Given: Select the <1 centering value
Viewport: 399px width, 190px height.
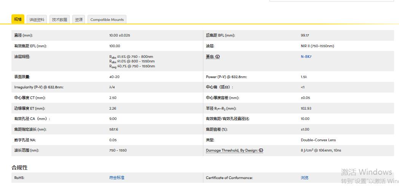Looking at the screenshot, I should pyautogui.click(x=303, y=87).
